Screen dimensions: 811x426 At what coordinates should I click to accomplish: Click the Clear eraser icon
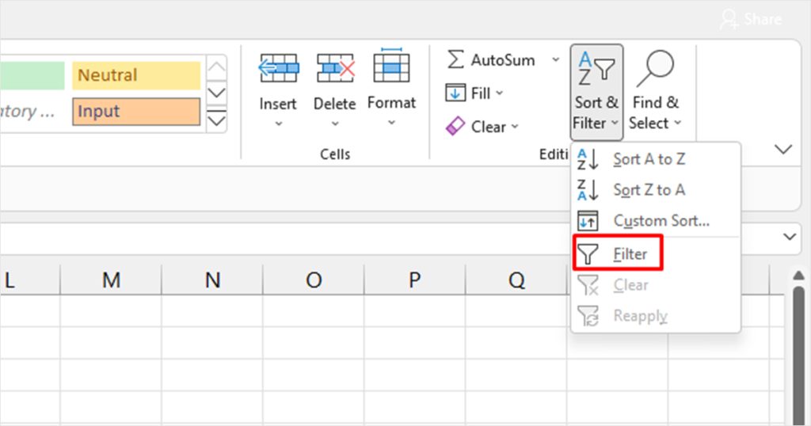455,127
